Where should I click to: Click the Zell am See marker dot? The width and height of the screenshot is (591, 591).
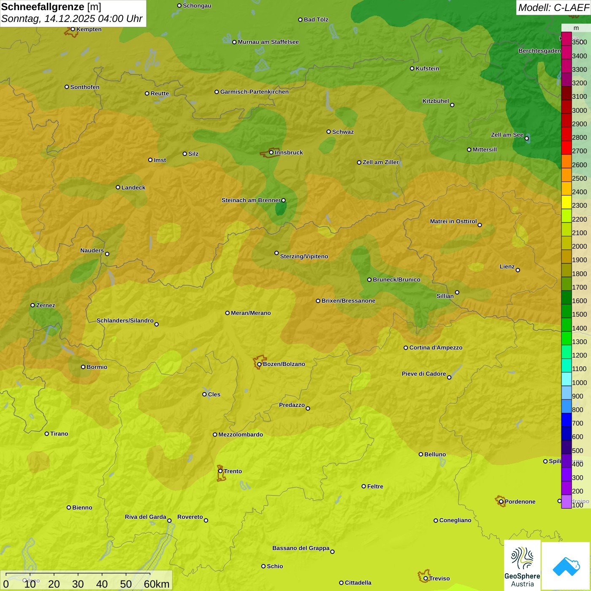(x=526, y=138)
